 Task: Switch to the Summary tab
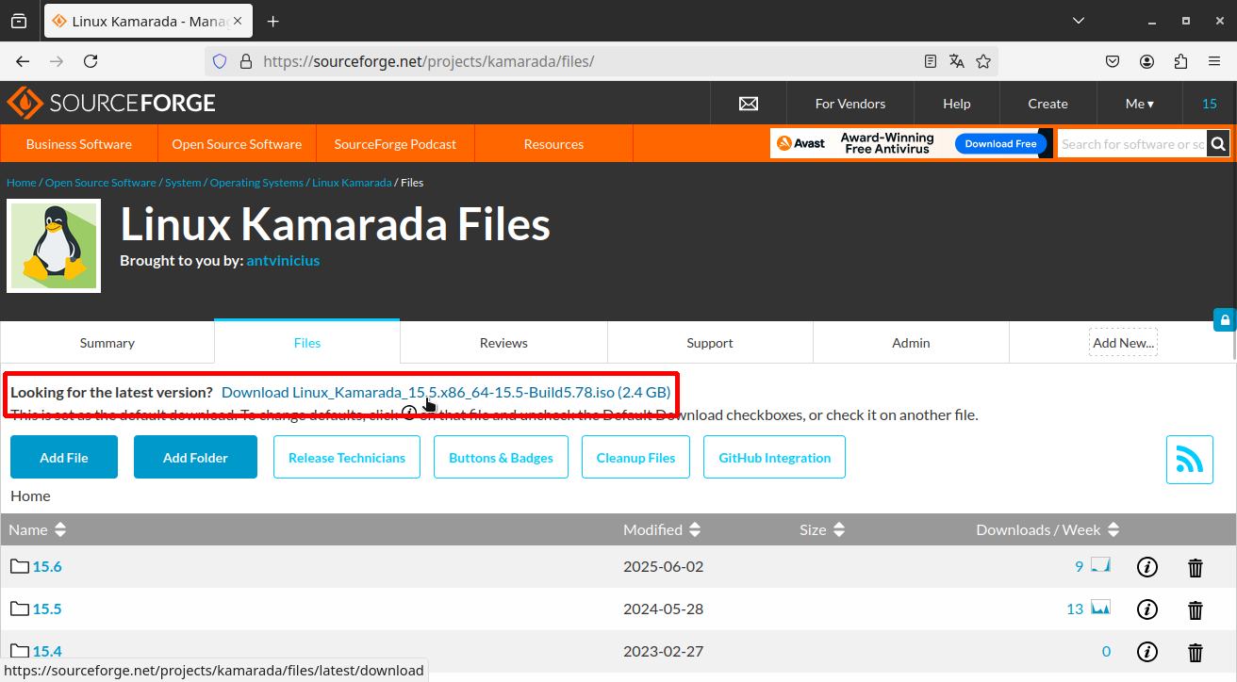pos(107,343)
